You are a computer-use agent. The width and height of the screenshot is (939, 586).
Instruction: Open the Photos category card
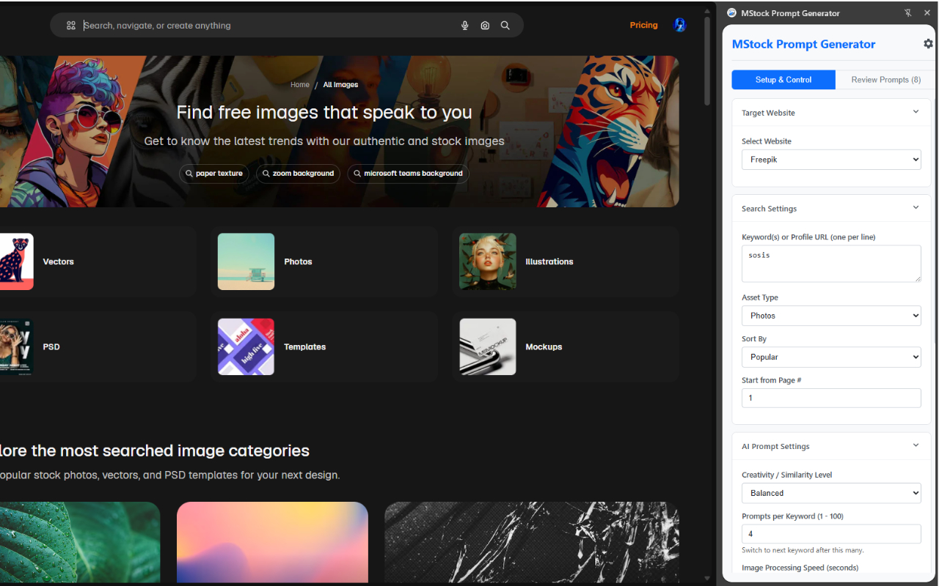tap(324, 262)
